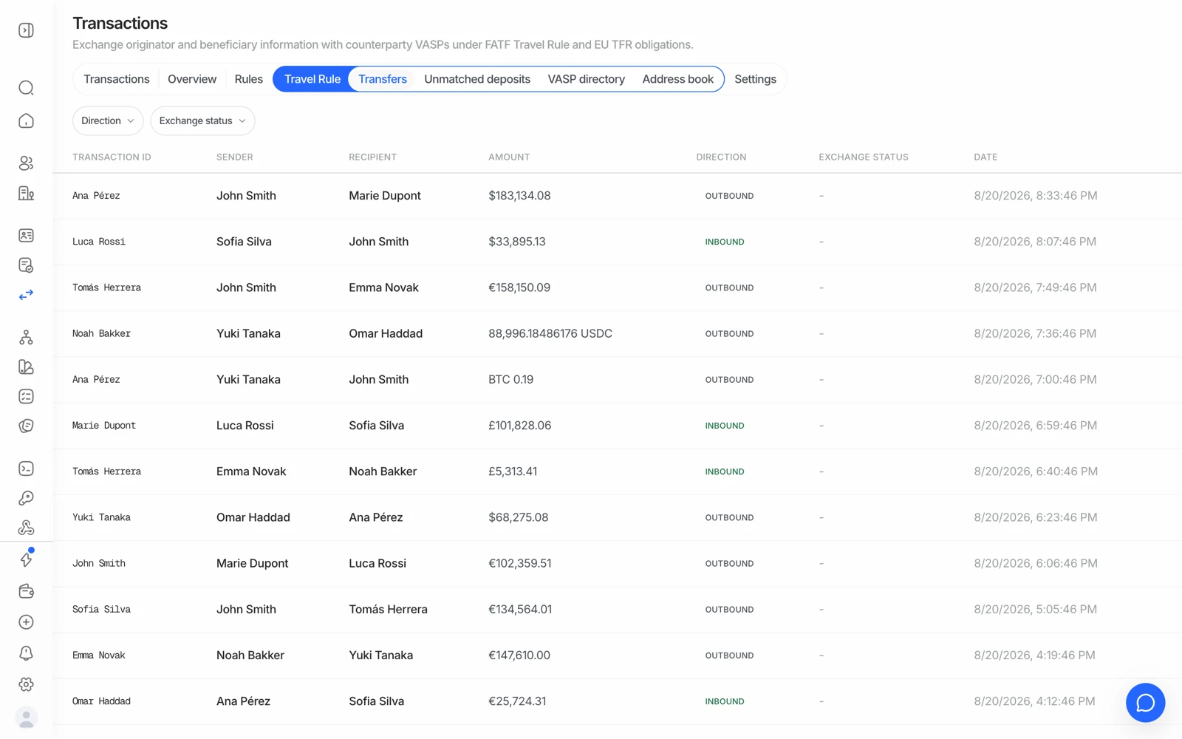Select the Transfers sub-tab

pos(383,79)
